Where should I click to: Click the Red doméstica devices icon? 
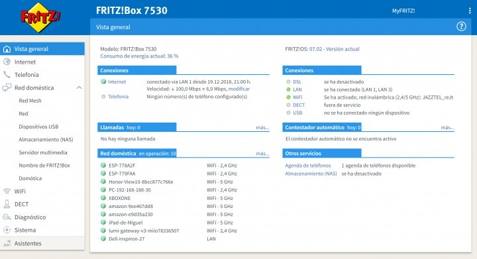(7, 87)
